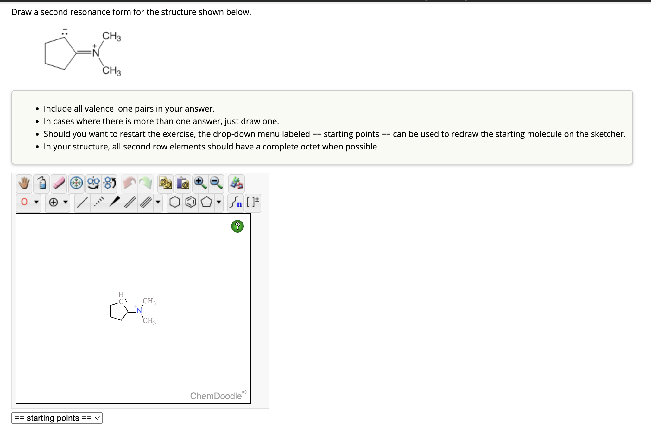The image size is (651, 431).
Task: Select the wedge bond tool
Action: [115, 202]
